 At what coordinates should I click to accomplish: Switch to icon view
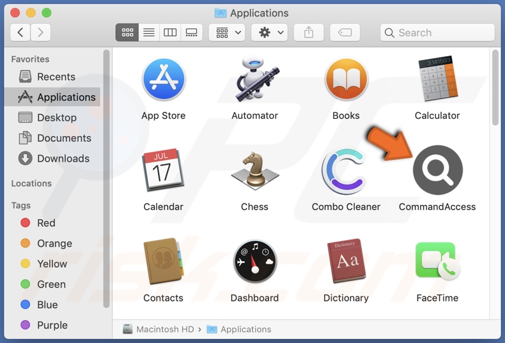coord(127,33)
